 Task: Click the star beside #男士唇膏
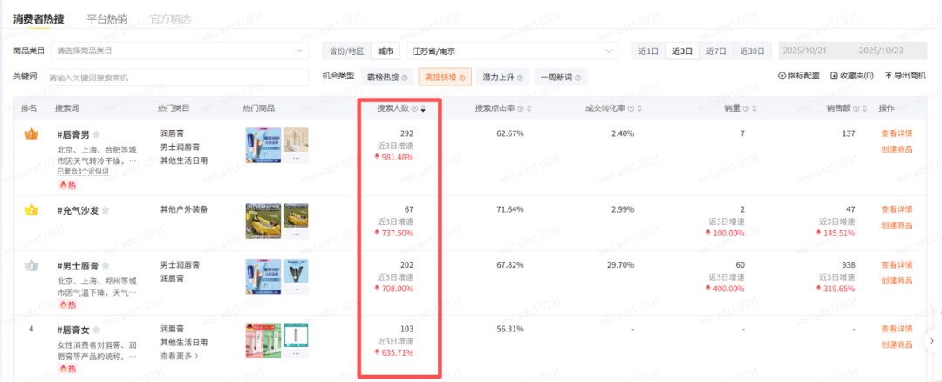pyautogui.click(x=105, y=265)
